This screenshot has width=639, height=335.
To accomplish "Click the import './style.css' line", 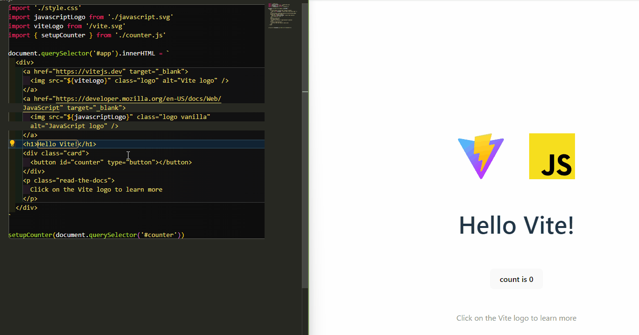I will click(x=44, y=8).
